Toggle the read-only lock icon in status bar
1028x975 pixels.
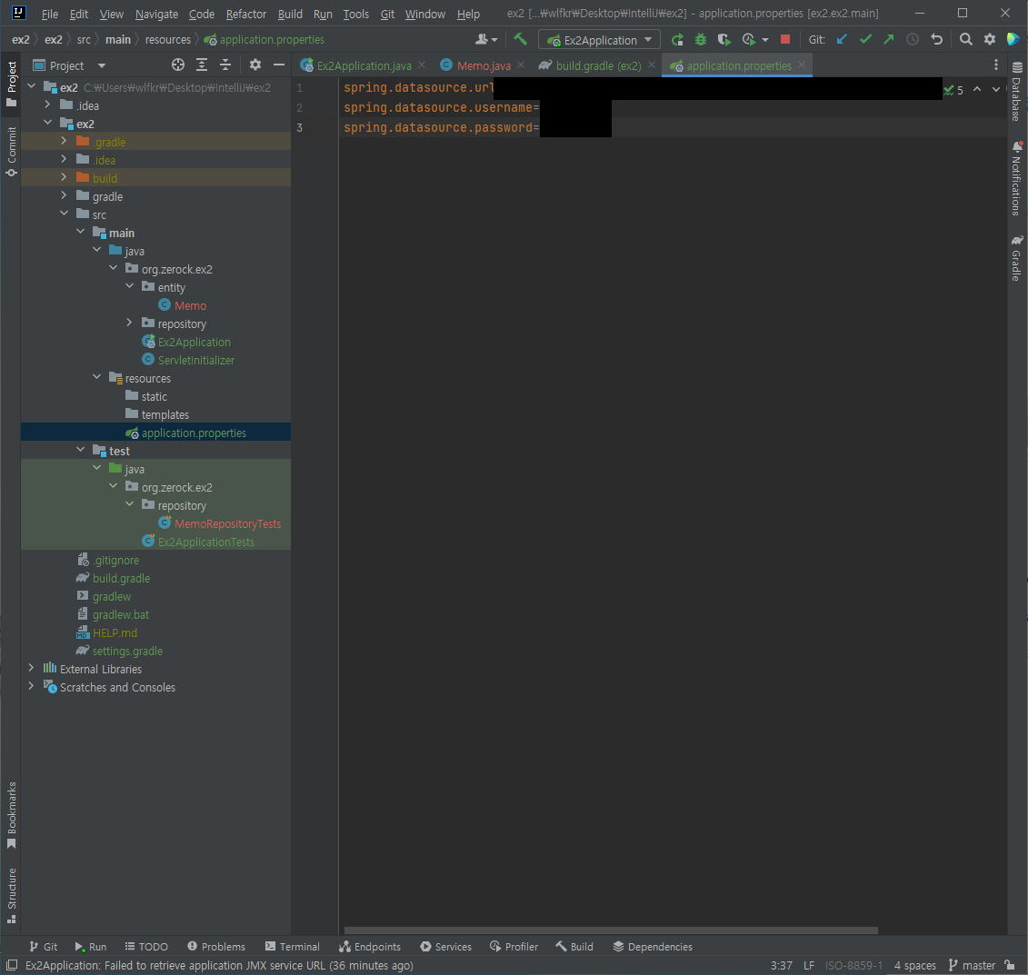(x=1011, y=965)
